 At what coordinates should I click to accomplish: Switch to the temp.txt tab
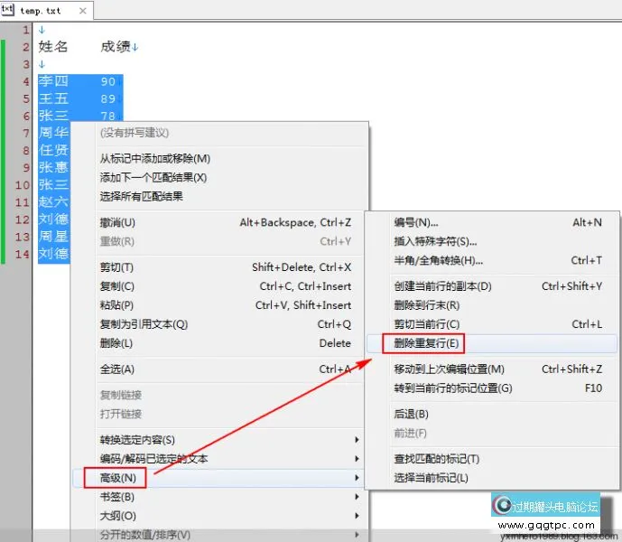[47, 10]
